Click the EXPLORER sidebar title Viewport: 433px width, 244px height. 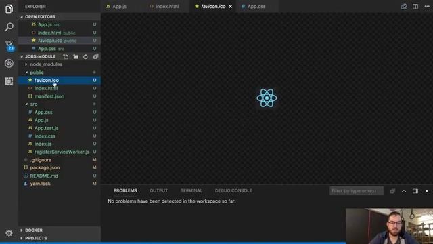click(x=35, y=7)
